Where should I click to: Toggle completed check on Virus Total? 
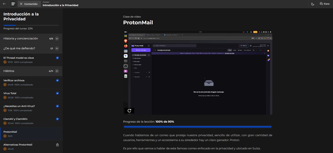(x=57, y=93)
